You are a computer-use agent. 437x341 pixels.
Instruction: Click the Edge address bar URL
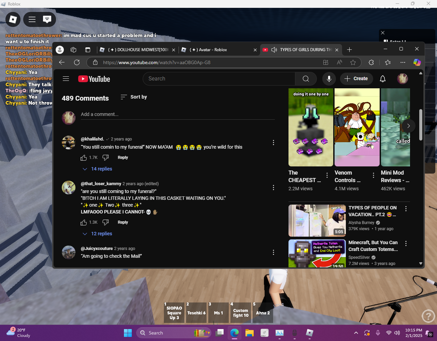tap(157, 63)
